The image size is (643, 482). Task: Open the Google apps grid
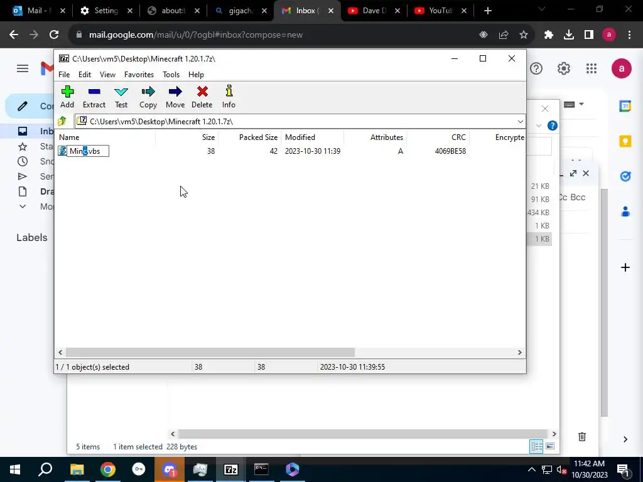point(592,68)
